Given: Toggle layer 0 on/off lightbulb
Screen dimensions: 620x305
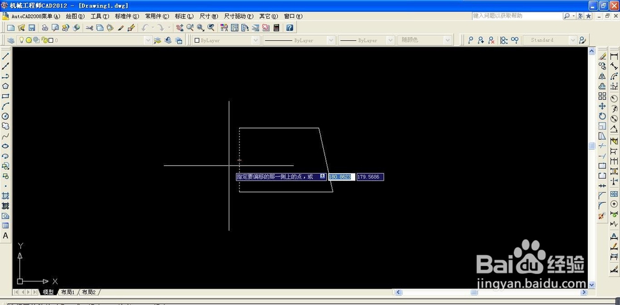Looking at the screenshot, I should pos(22,40).
